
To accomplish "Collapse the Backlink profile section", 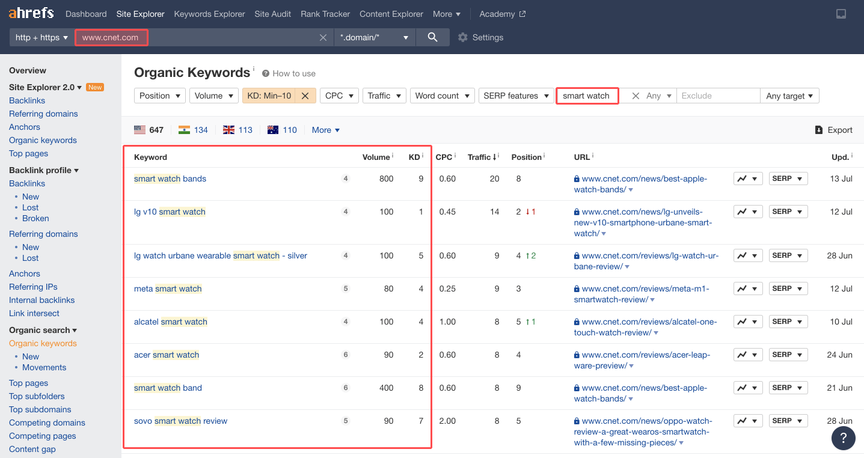I will [x=44, y=170].
